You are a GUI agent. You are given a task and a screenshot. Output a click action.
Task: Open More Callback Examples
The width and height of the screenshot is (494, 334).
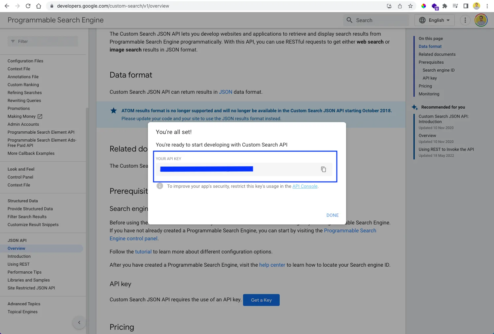pyautogui.click(x=31, y=153)
